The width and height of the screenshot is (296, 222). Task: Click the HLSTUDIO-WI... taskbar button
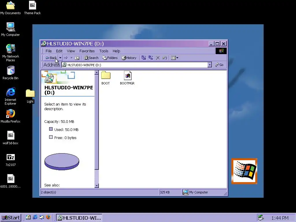pyautogui.click(x=79, y=218)
